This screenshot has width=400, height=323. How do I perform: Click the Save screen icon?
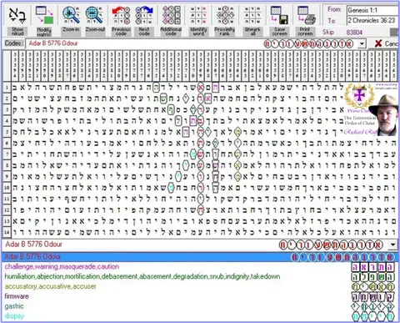(x=279, y=21)
